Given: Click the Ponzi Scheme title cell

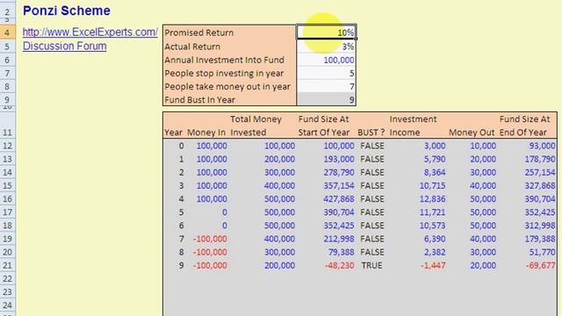Looking at the screenshot, I should [67, 11].
